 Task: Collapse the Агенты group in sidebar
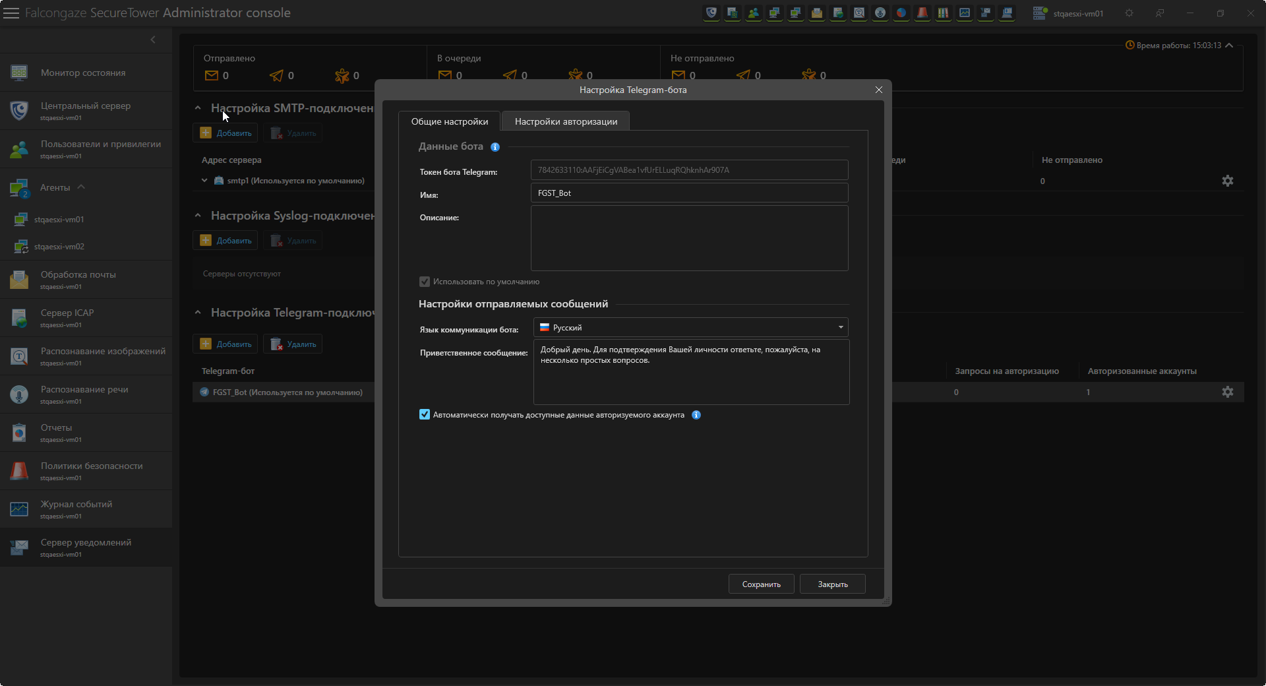[81, 187]
